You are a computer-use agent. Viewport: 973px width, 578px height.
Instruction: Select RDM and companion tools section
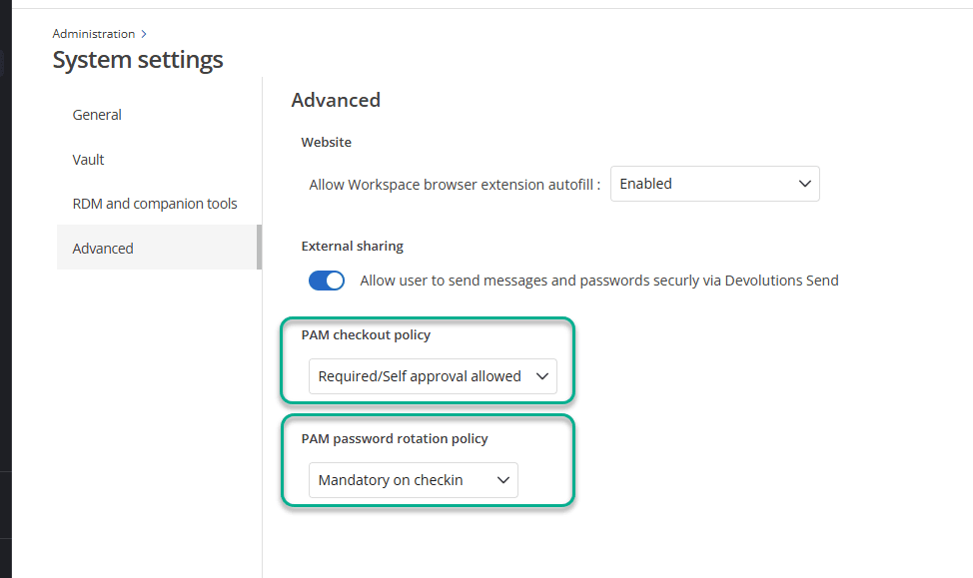click(155, 204)
